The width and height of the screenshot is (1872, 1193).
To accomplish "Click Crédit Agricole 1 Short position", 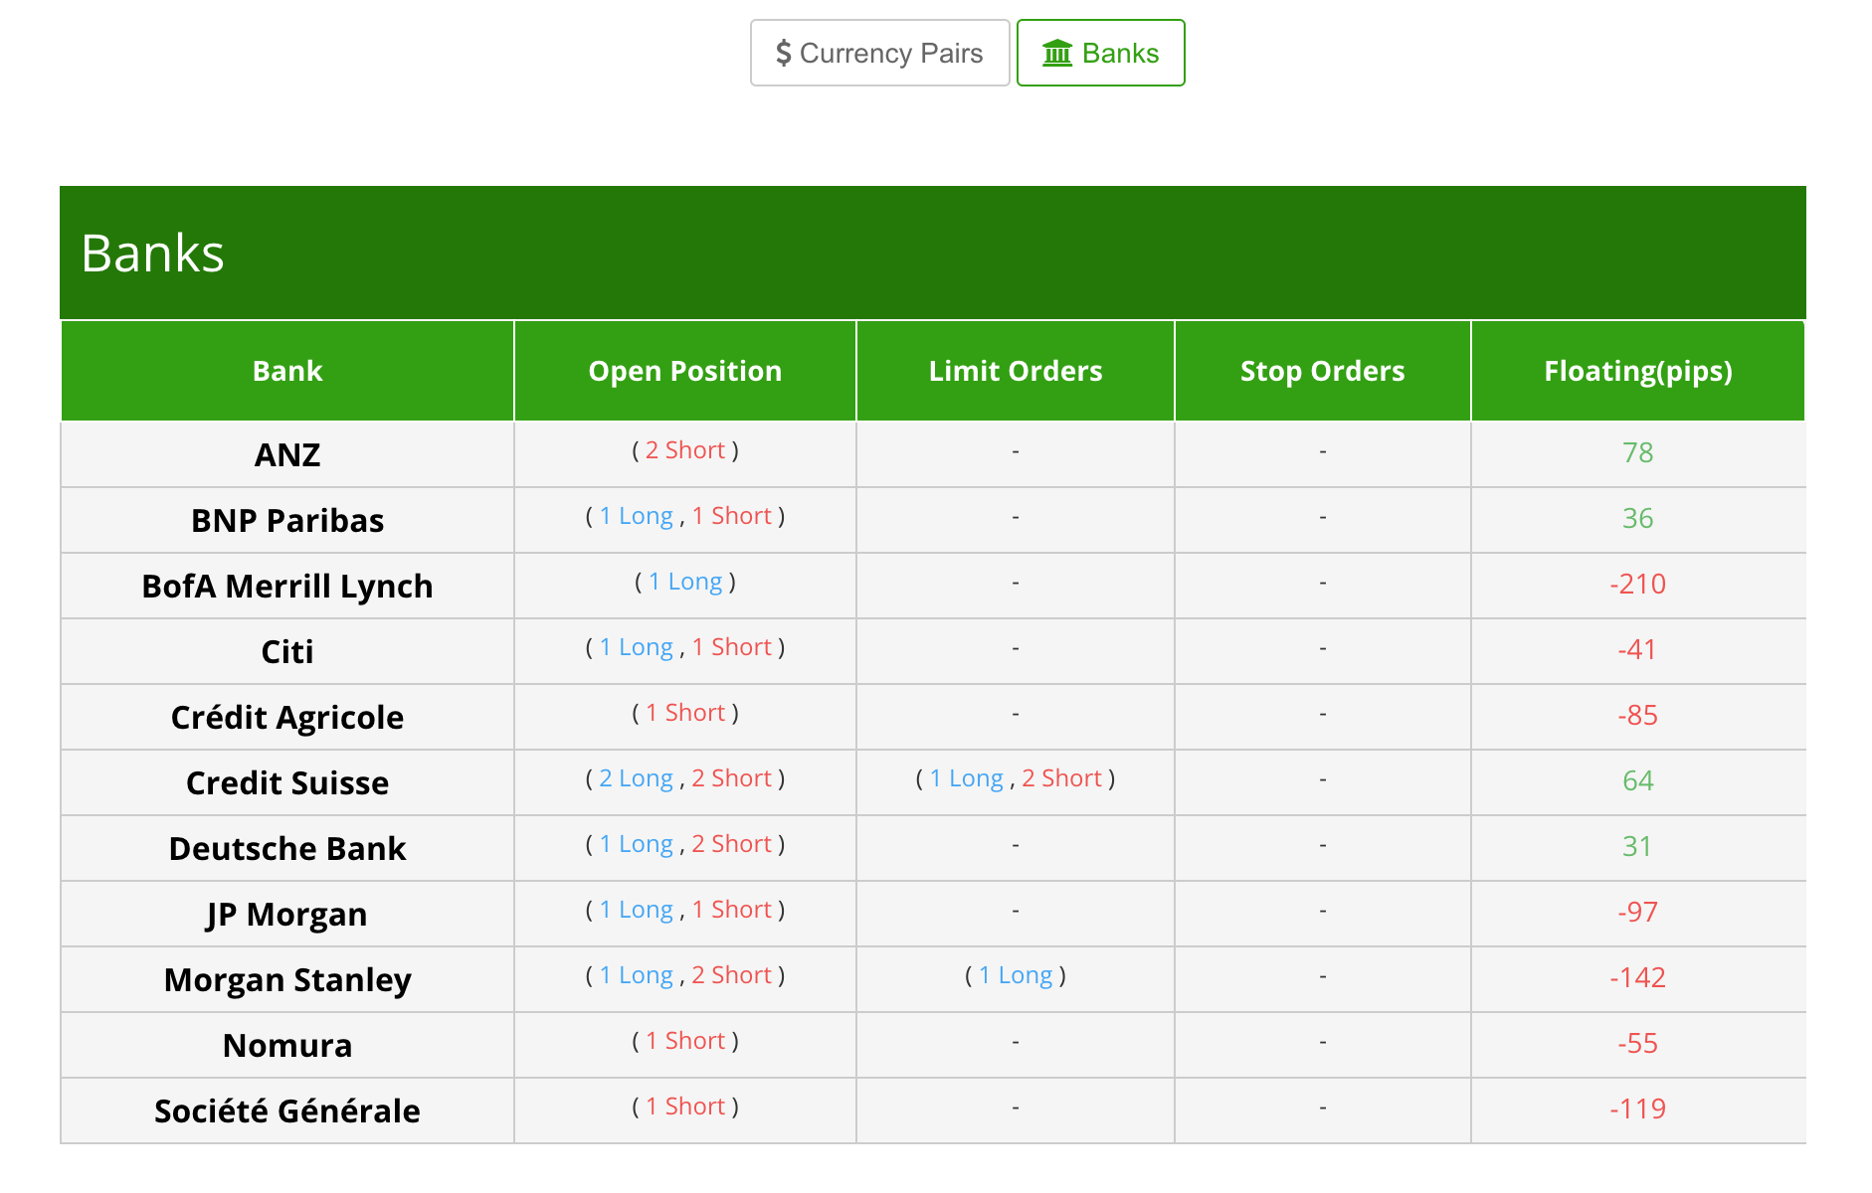I will pyautogui.click(x=685, y=713).
